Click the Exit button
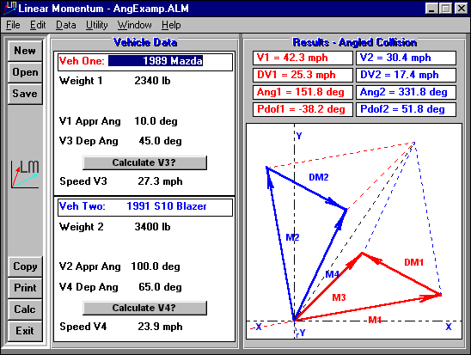This screenshot has height=355, width=471. click(x=25, y=331)
